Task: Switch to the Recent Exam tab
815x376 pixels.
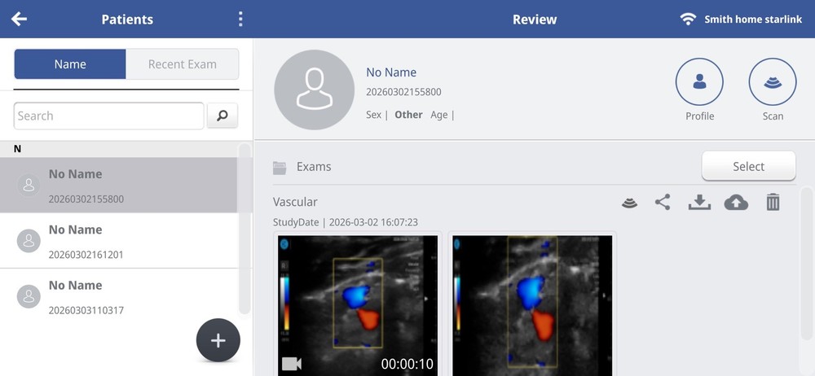Action: pyautogui.click(x=182, y=64)
